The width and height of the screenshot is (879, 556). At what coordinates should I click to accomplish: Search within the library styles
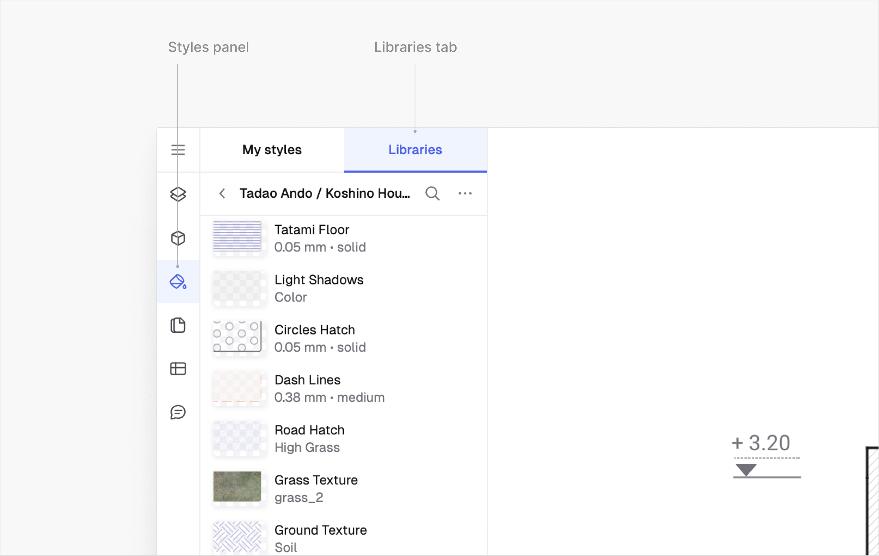click(432, 194)
